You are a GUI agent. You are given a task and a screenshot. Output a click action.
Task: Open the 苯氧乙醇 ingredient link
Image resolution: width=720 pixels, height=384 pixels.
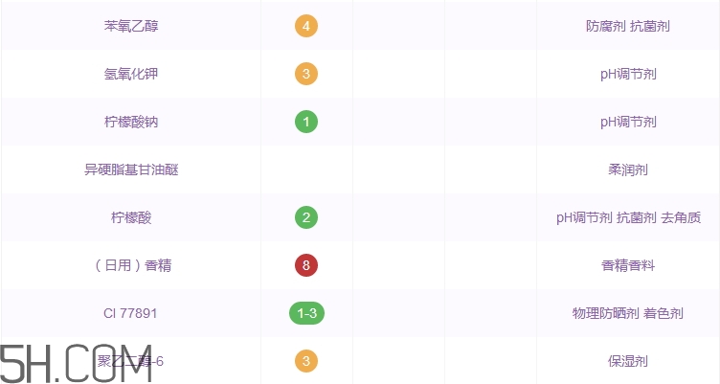131,26
